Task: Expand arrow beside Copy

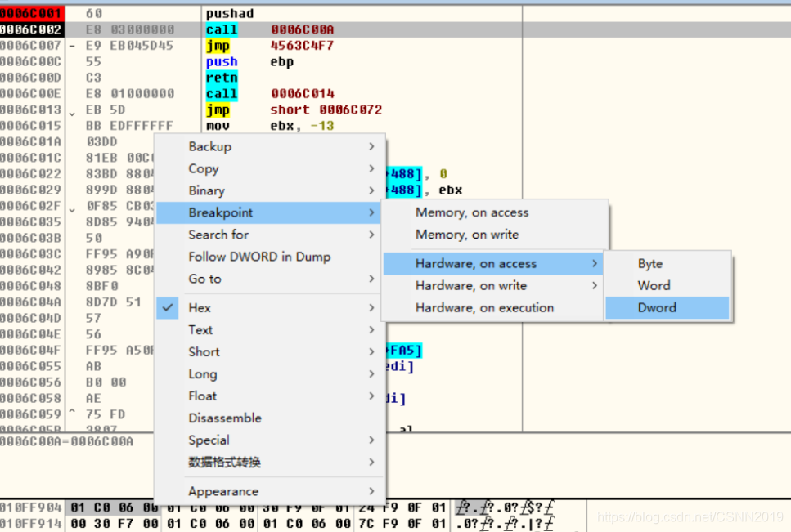Action: point(372,169)
